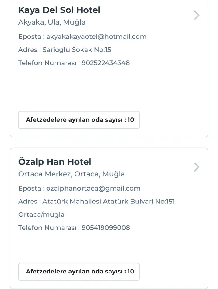Click the Ortaca Merkez, Ortaca, Muğla location
The image size is (218, 289).
[71, 174]
